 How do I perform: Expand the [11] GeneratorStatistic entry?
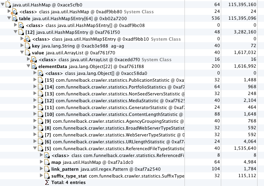(x=35, y=107)
